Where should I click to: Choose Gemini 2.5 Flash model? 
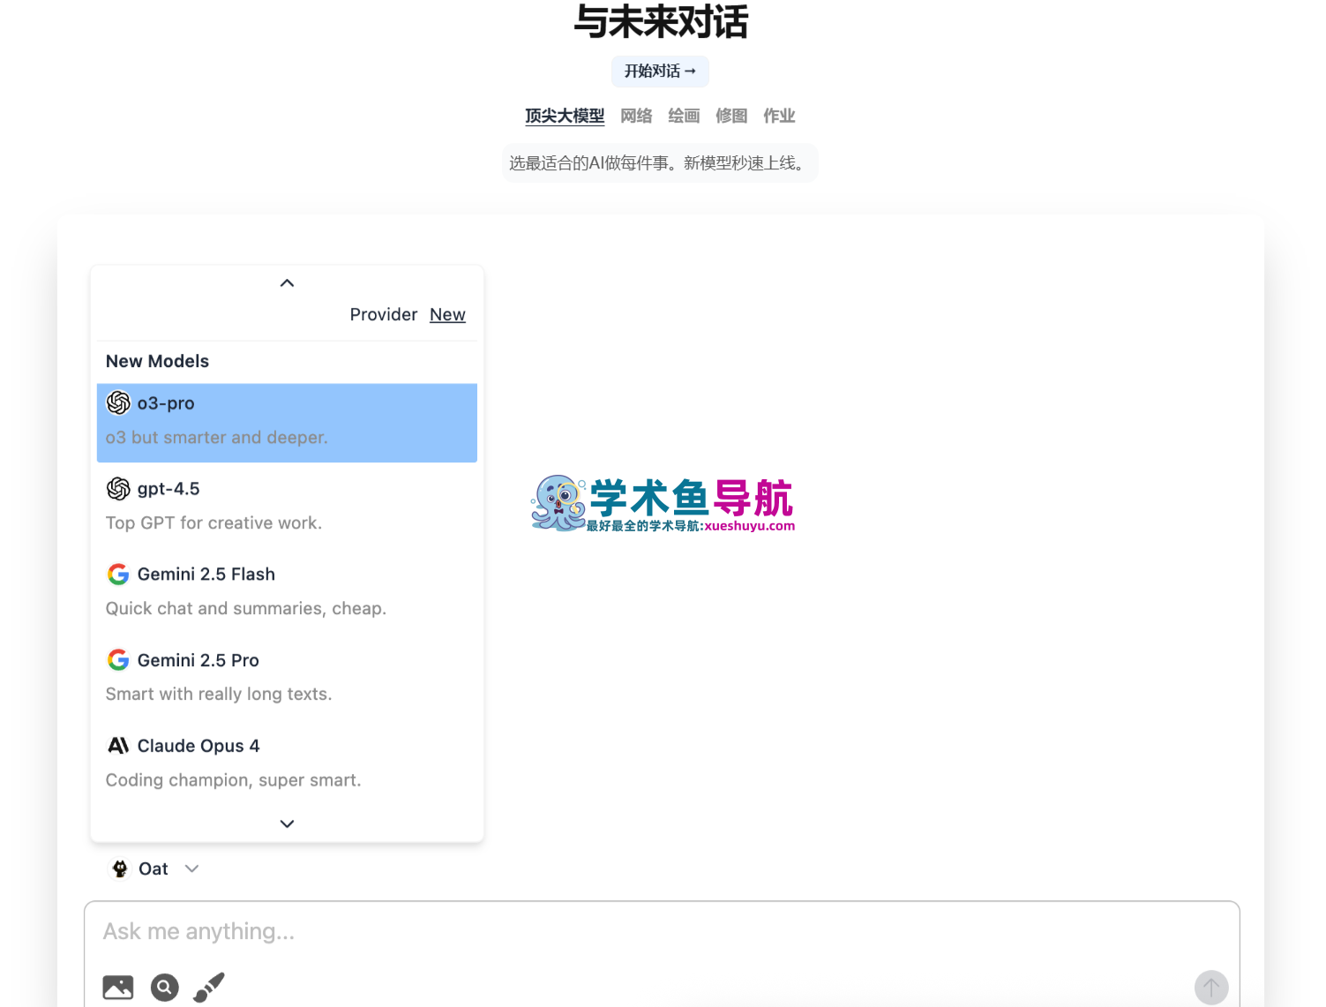[287, 591]
